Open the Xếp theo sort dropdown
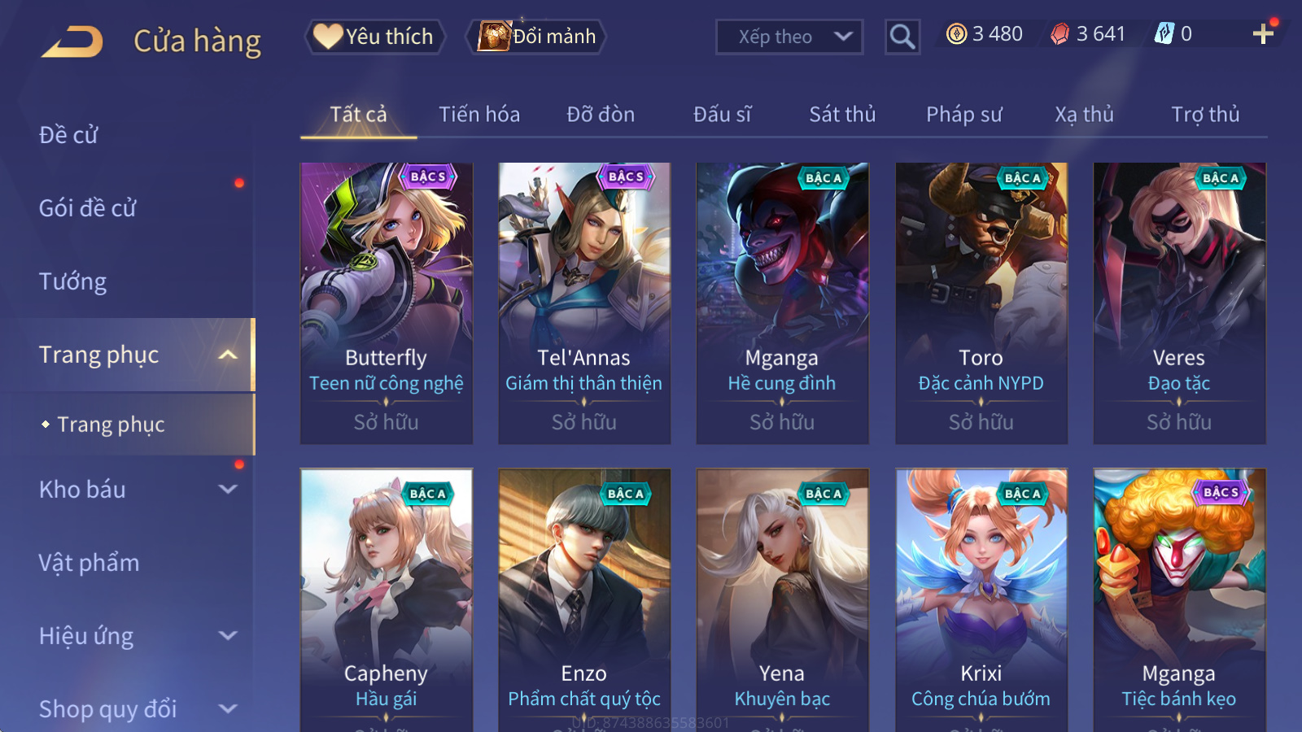The height and width of the screenshot is (732, 1302). point(789,37)
